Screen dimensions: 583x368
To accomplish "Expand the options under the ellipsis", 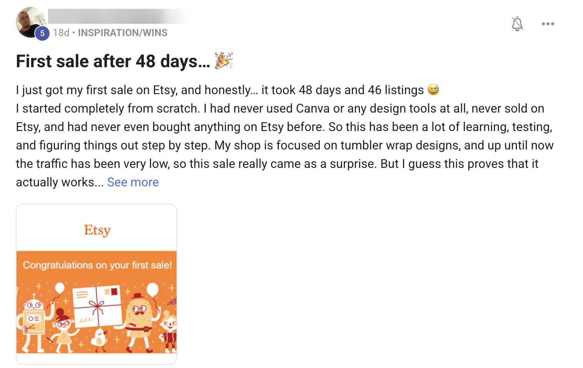I will (x=548, y=24).
